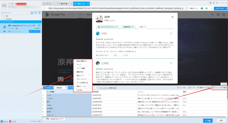Click the Skype icon in the bottom left
Viewport: 228px width, 123px height.
(2, 121)
